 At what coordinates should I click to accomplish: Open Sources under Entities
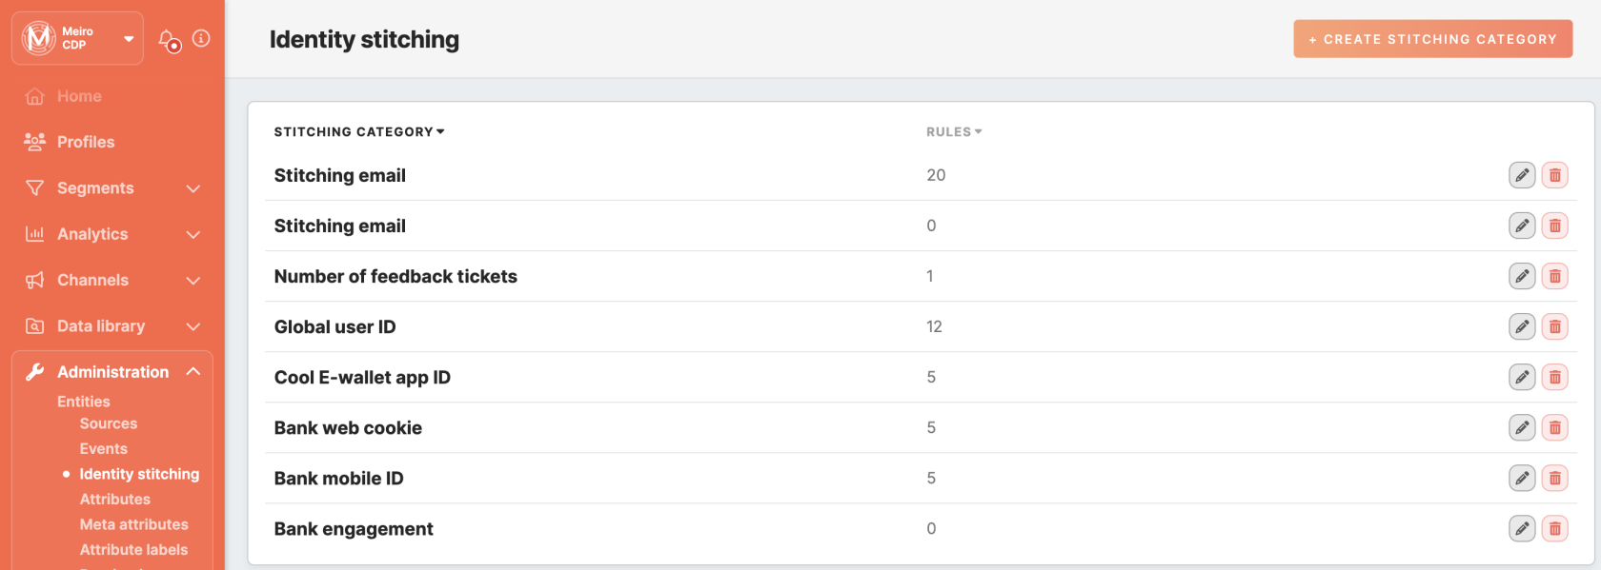tap(109, 423)
